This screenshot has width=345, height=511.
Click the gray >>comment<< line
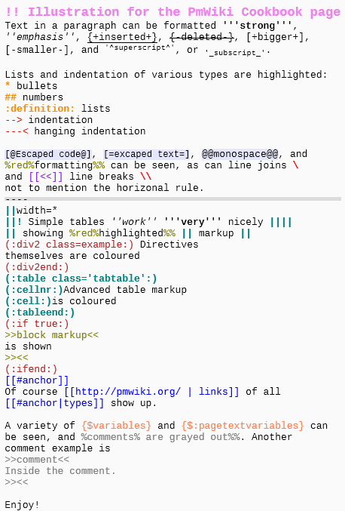pos(37,459)
